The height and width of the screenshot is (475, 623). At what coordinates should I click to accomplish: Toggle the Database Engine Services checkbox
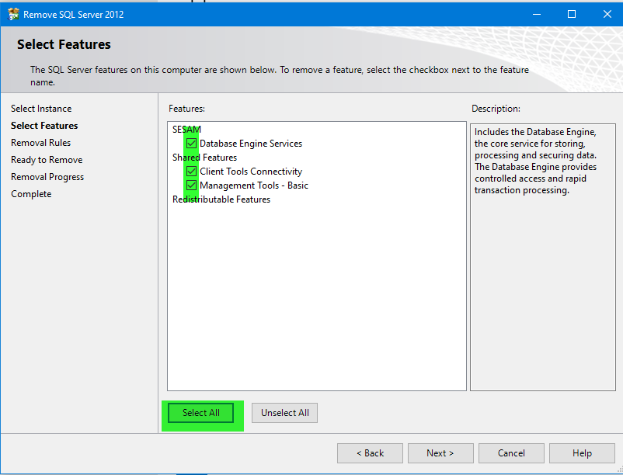pyautogui.click(x=192, y=144)
